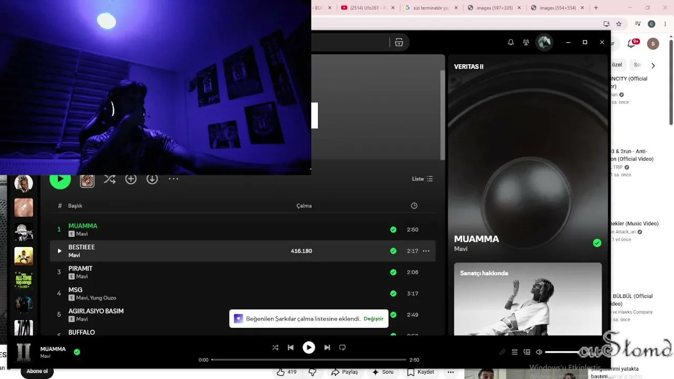
Task: Click Değiştir in the playlist notification
Action: coord(373,319)
